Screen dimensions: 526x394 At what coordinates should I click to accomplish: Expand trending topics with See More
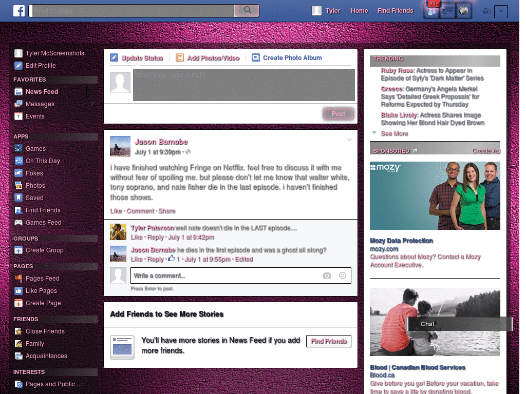(x=394, y=133)
